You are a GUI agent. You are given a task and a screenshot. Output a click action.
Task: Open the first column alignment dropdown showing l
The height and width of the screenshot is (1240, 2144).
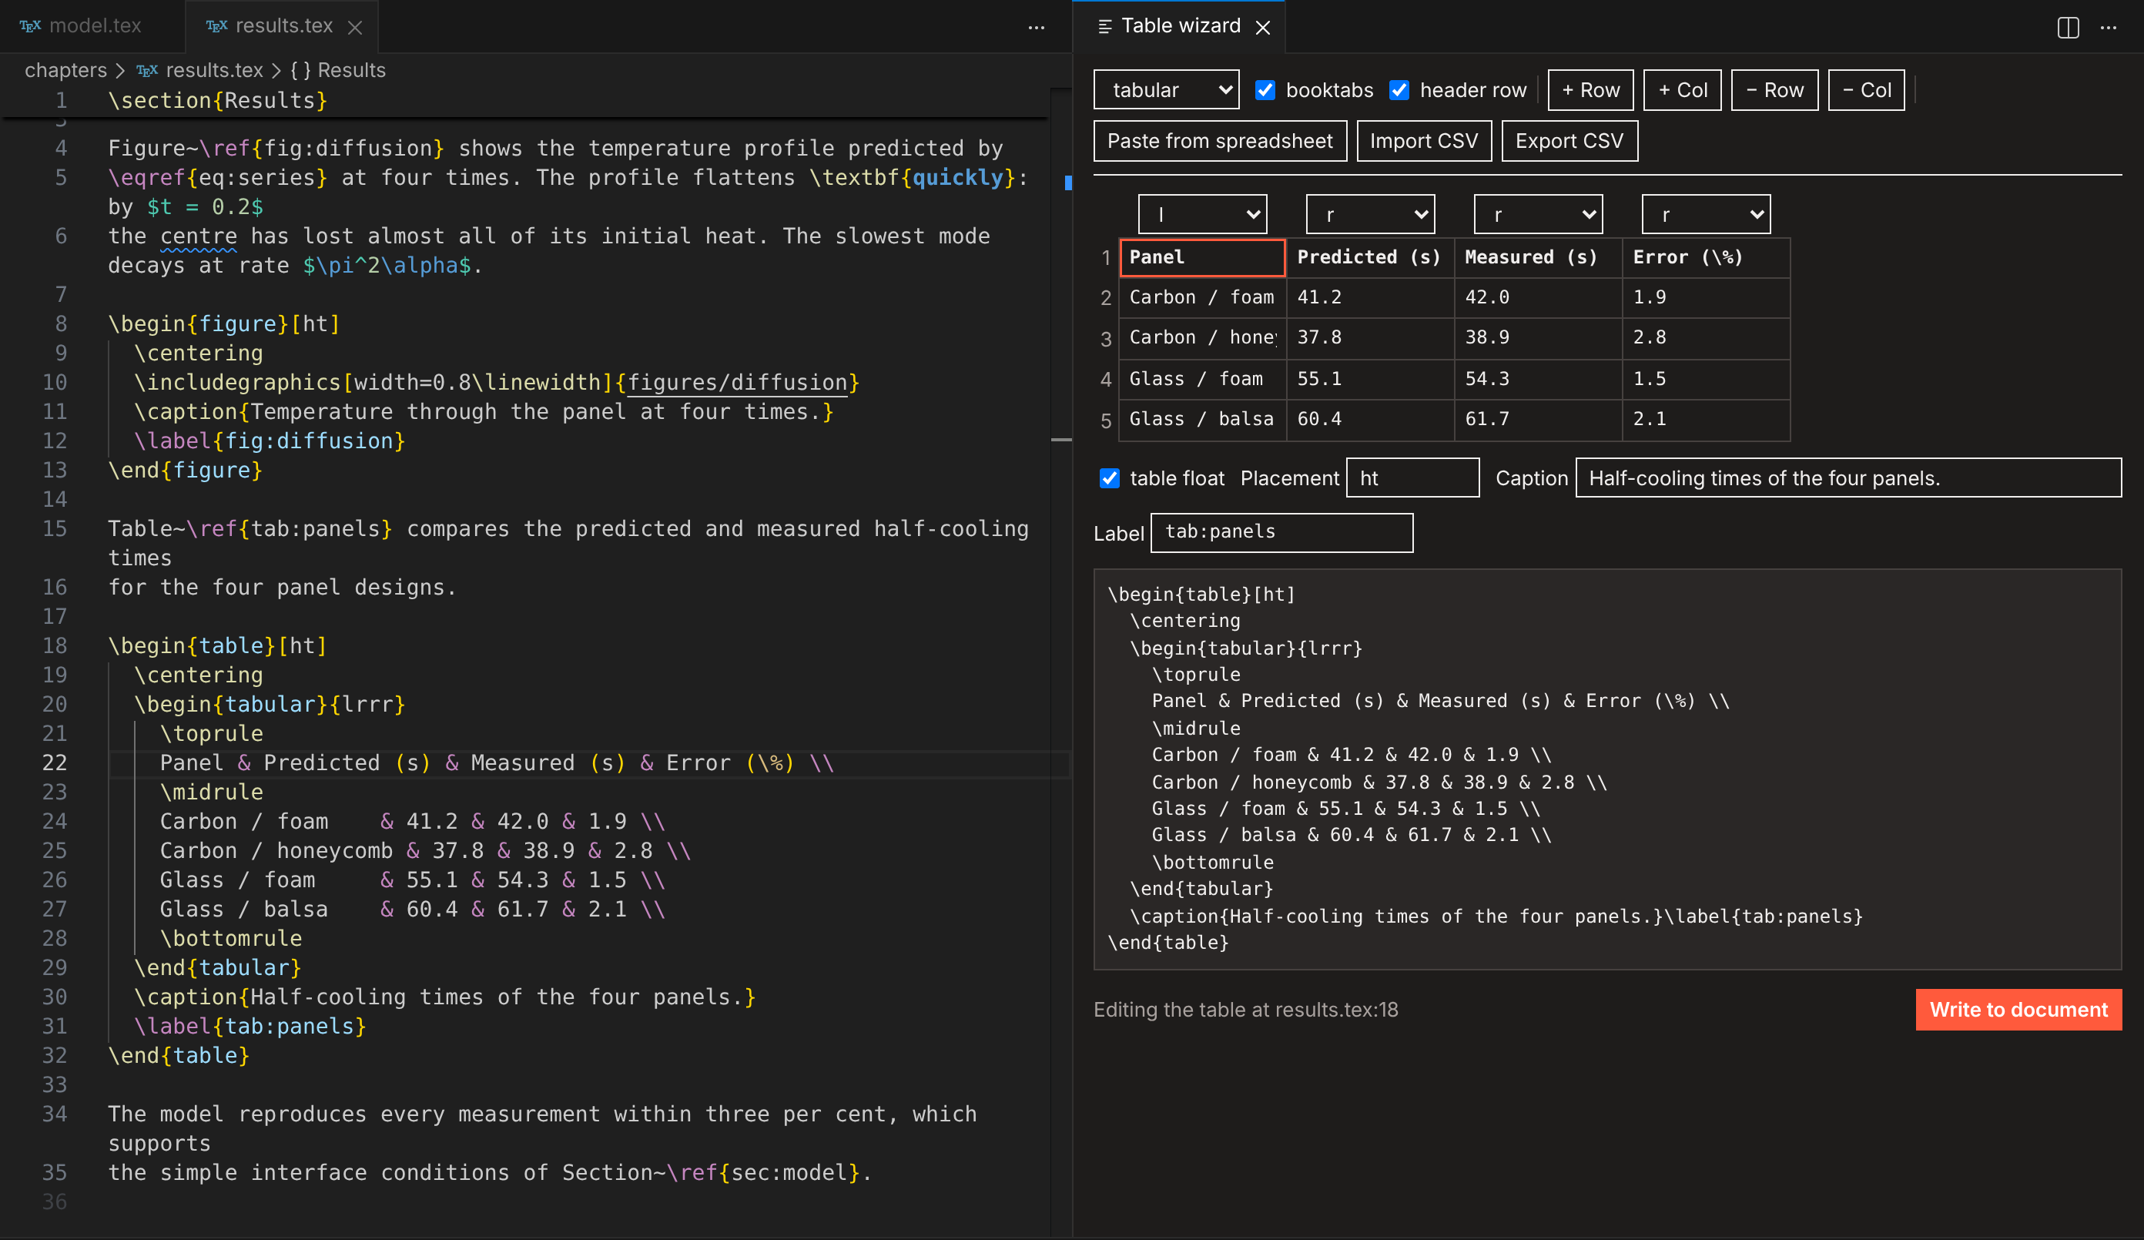pyautogui.click(x=1202, y=214)
